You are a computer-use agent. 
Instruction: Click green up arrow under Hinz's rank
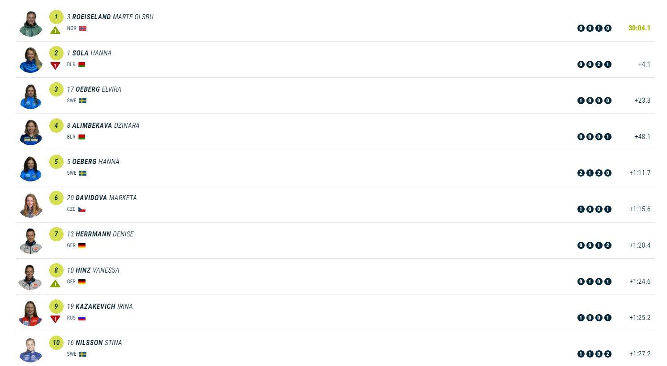(55, 284)
